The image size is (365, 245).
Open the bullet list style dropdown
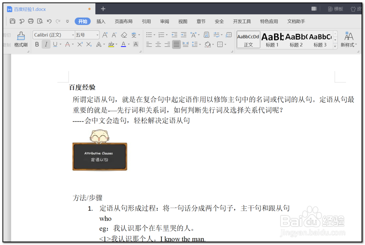(154, 35)
